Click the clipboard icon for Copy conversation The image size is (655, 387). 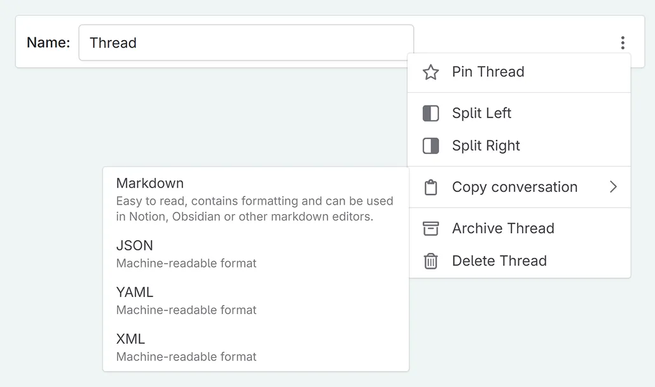coord(431,187)
